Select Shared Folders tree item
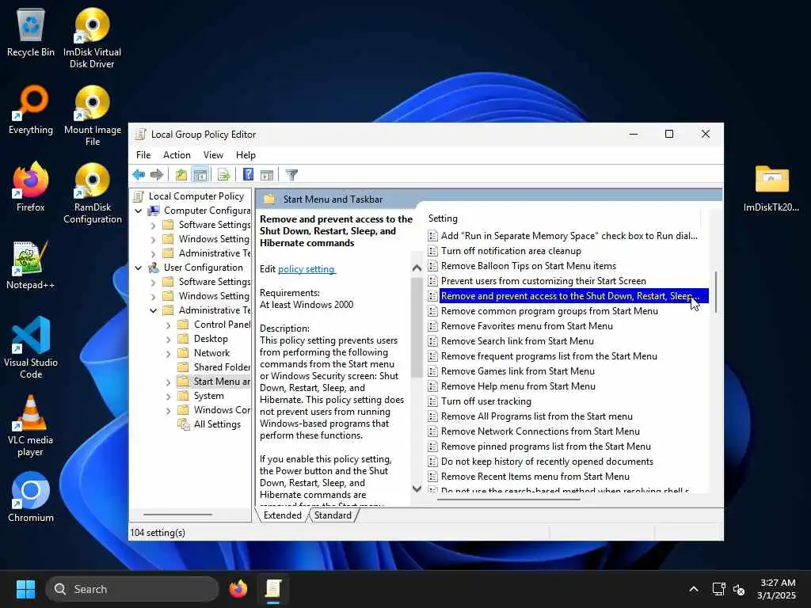 click(214, 367)
